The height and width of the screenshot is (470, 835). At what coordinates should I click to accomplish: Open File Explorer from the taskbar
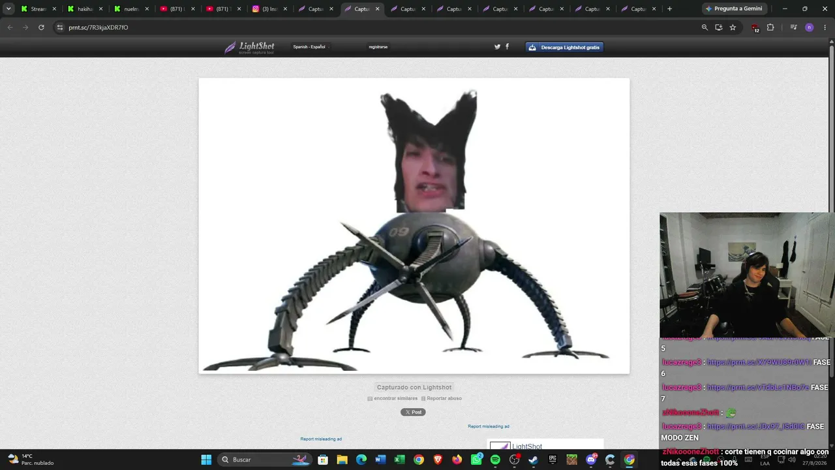(342, 460)
